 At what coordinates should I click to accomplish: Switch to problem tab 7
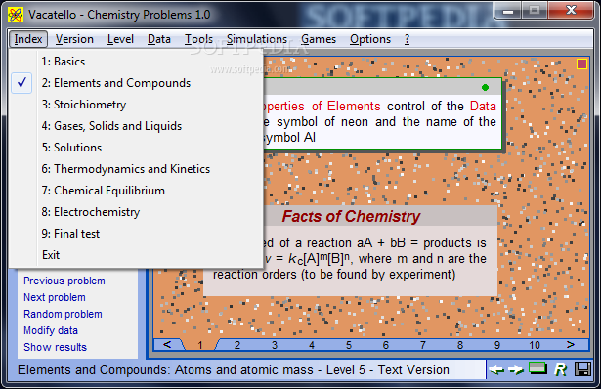point(423,345)
